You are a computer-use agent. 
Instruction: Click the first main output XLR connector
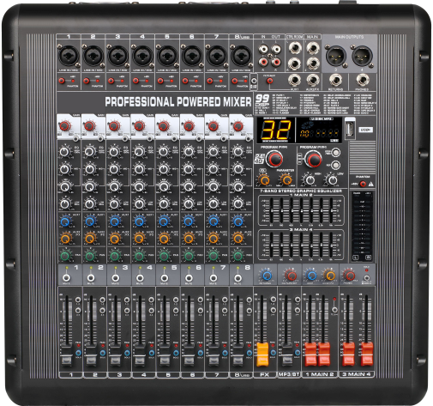(x=336, y=56)
